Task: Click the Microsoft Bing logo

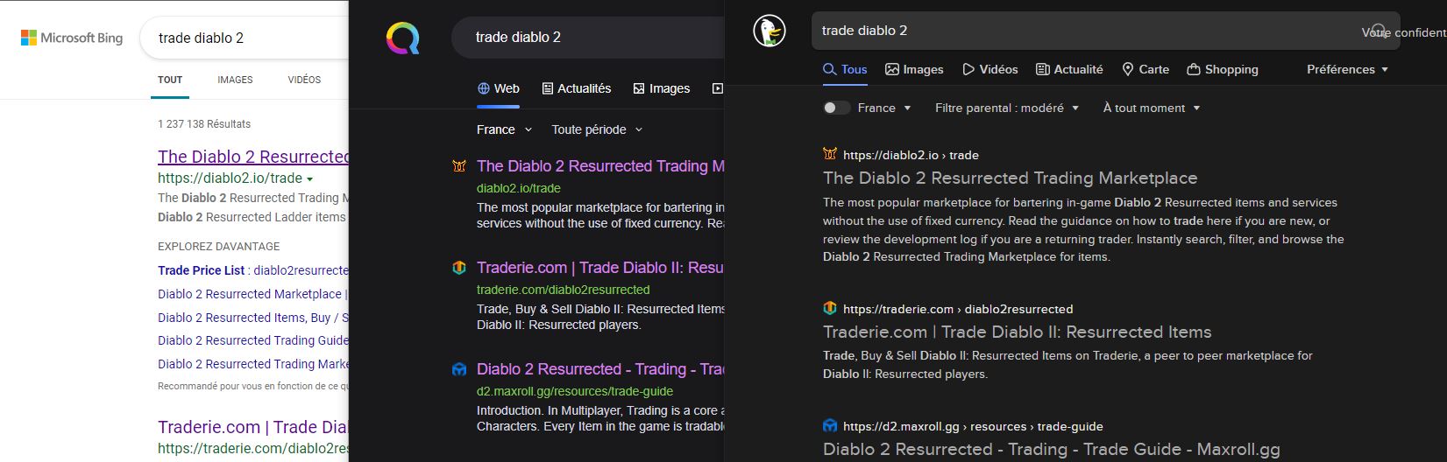Action: (x=72, y=38)
